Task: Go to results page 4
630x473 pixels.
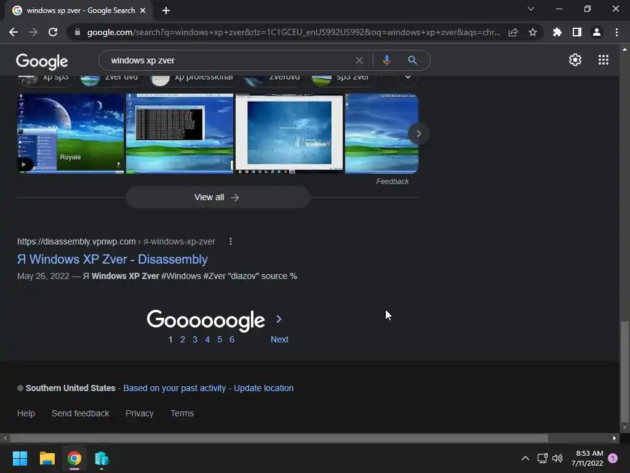Action: (x=207, y=339)
